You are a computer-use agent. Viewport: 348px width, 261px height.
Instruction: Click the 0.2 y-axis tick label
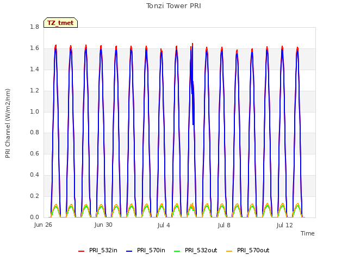point(34,196)
